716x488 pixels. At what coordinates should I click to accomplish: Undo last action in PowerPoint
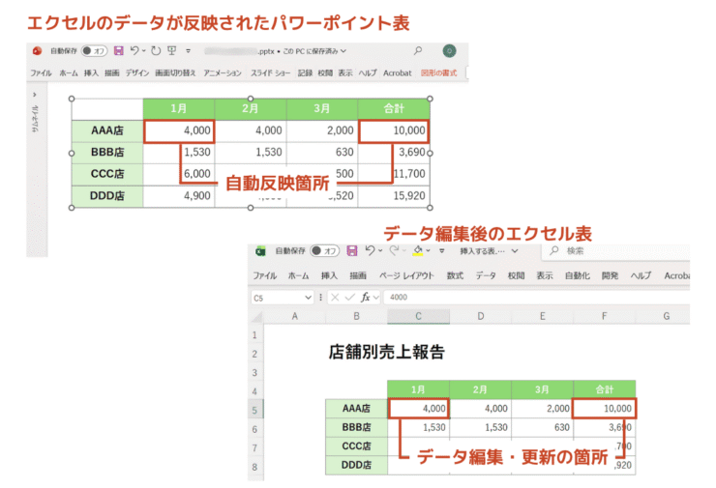point(134,50)
